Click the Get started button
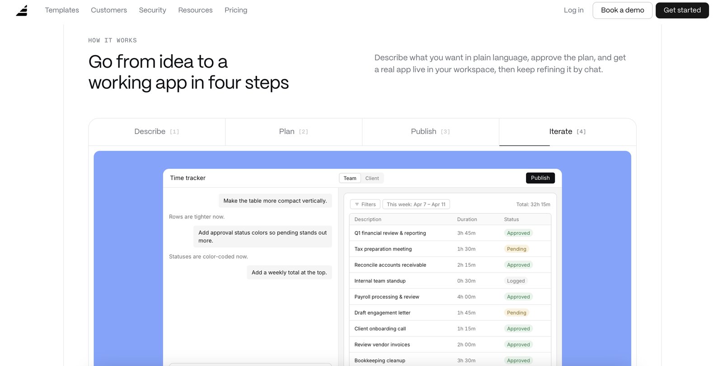 682,10
